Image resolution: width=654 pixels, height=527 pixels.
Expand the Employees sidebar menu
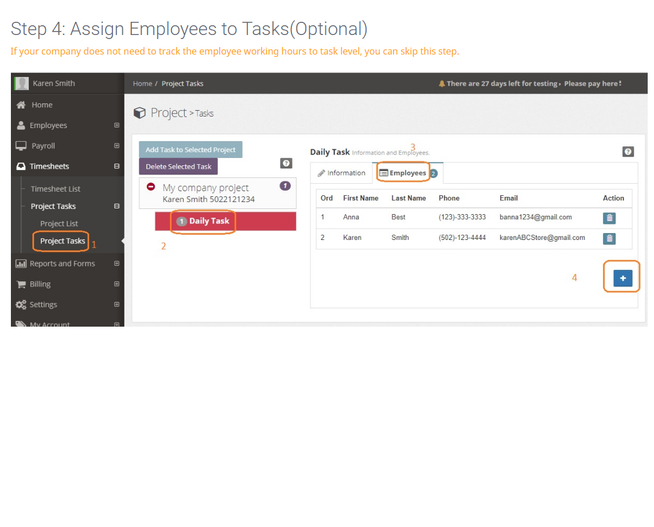click(117, 125)
